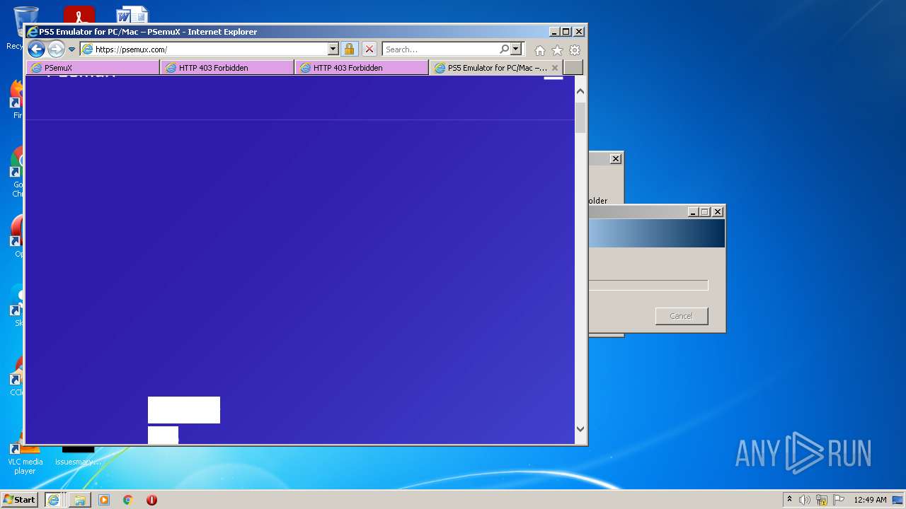
Task: Open the volume speaker tray icon
Action: tap(805, 500)
